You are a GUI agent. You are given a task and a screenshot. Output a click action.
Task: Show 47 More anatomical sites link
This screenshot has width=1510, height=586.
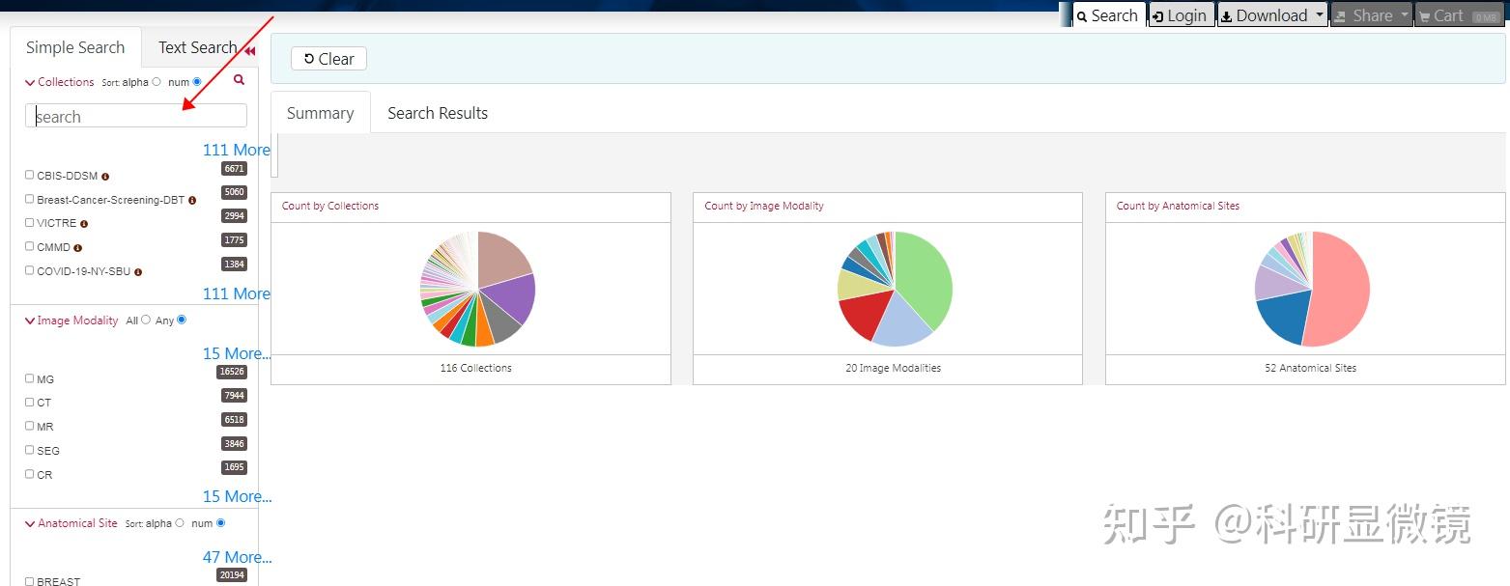click(237, 557)
